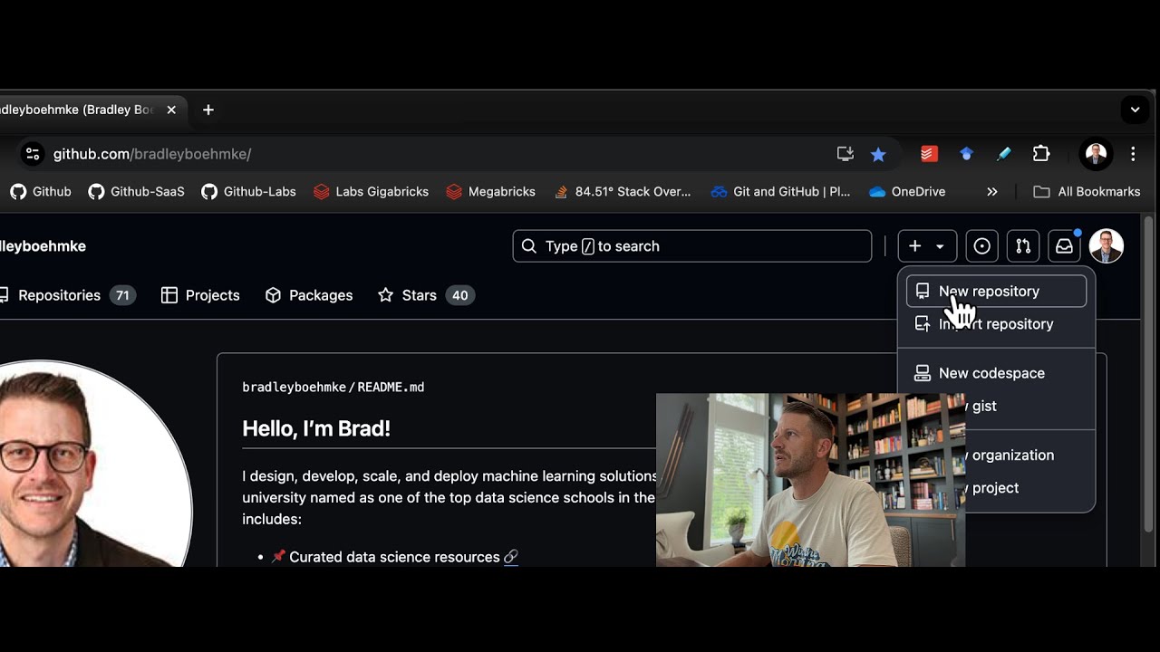Open the OneDrive bookmark
Image resolution: width=1160 pixels, height=652 pixels.
(x=907, y=192)
